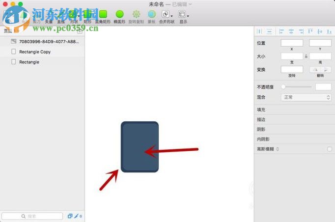This screenshot has width=335, height=222.
Task: Click the shape (形状) tool label
Action: 74,22
